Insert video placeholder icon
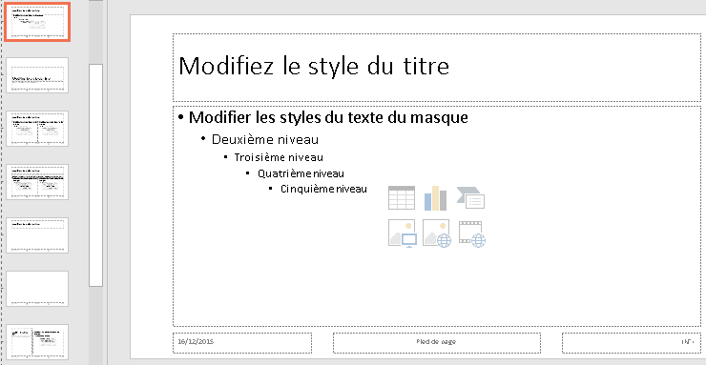Image resolution: width=706 pixels, height=365 pixels. coord(472,233)
